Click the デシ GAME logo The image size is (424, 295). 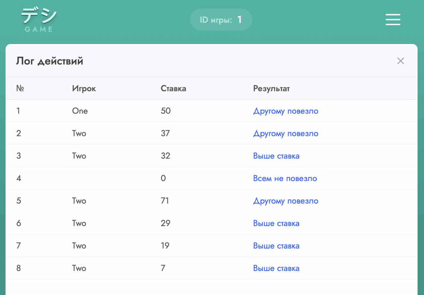pos(39,20)
